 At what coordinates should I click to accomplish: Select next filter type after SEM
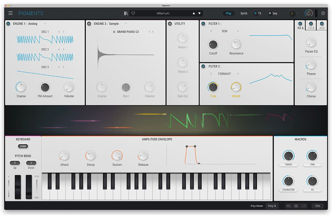click(238, 31)
